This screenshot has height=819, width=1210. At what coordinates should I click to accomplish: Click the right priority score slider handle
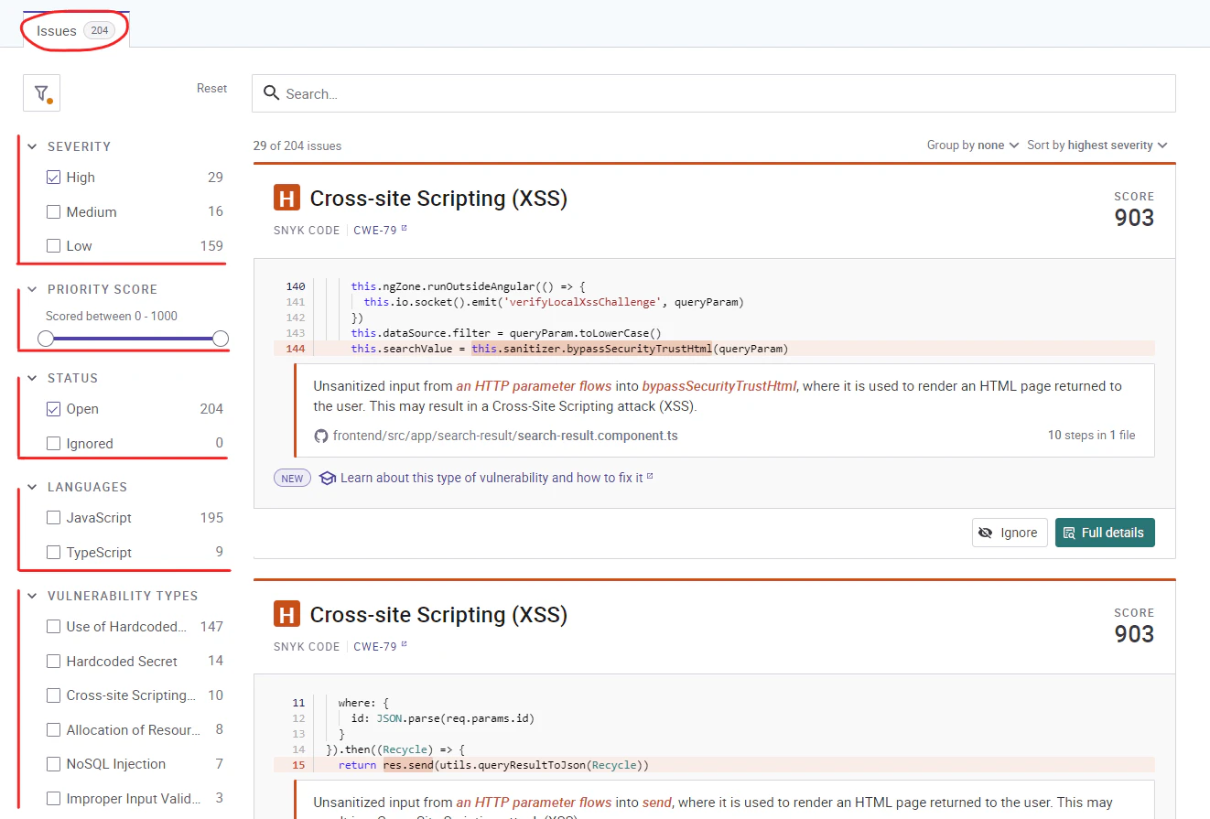(x=221, y=339)
